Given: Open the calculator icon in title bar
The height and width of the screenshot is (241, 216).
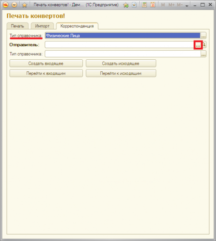Looking at the screenshot, I should [x=144, y=5].
